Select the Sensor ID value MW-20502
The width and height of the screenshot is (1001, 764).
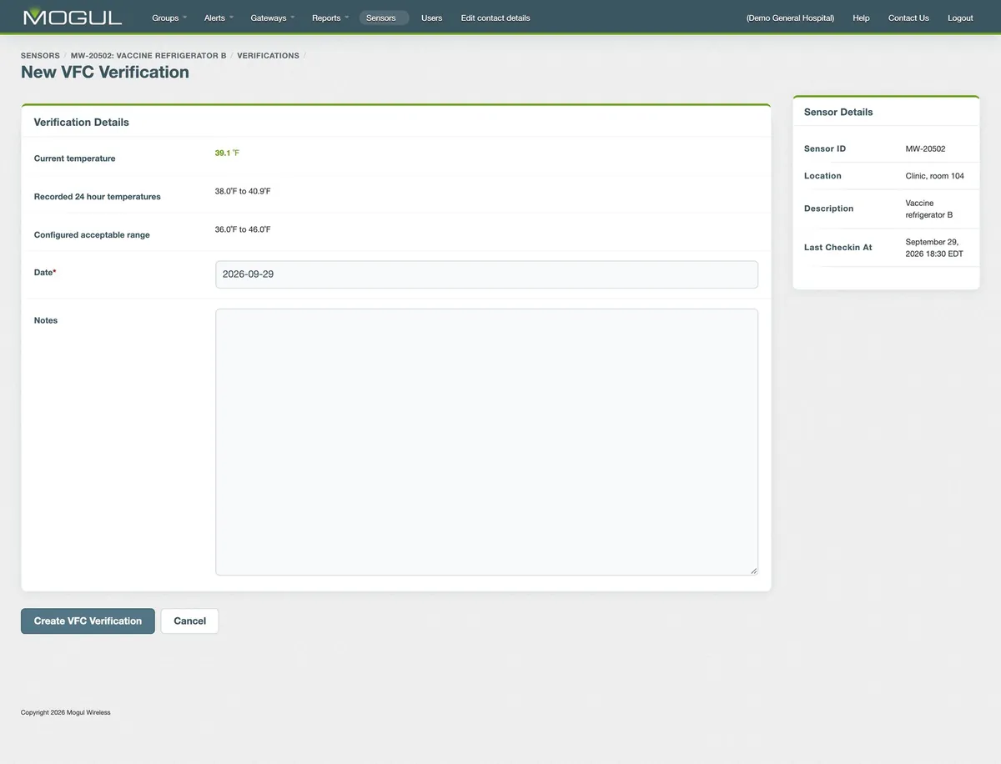925,148
